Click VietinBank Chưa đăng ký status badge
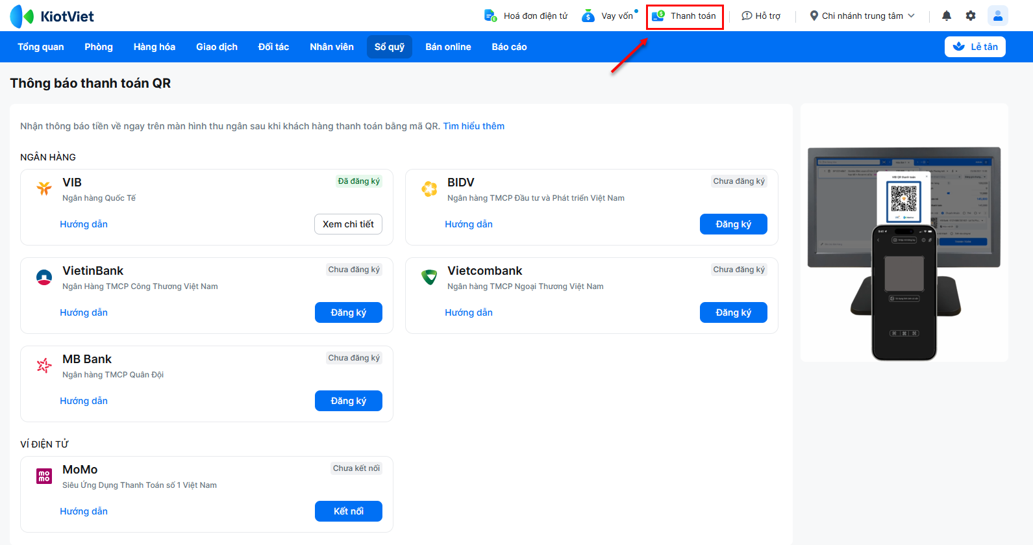 354,270
